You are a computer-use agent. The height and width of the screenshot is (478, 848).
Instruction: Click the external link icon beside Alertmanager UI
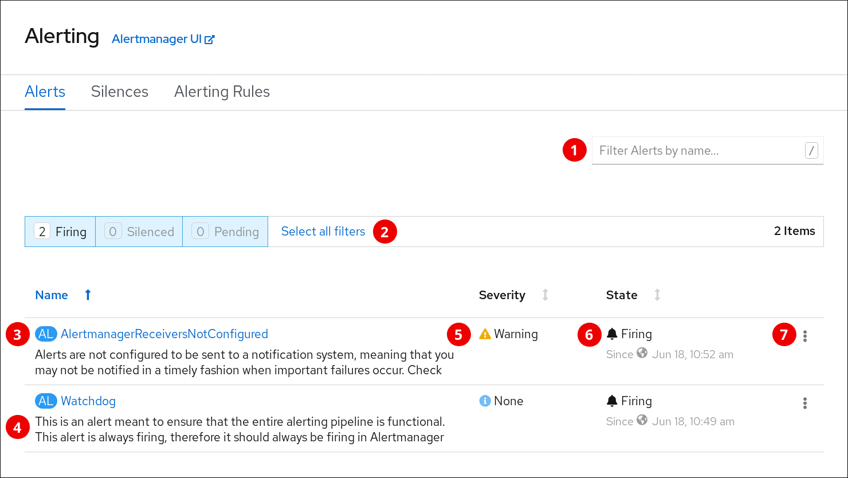(210, 40)
